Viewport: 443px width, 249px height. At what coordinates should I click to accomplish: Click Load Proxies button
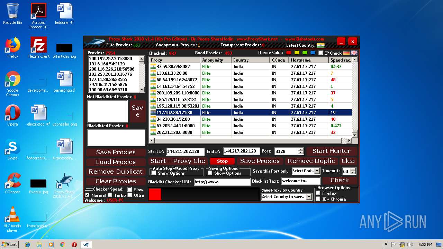coord(116,162)
